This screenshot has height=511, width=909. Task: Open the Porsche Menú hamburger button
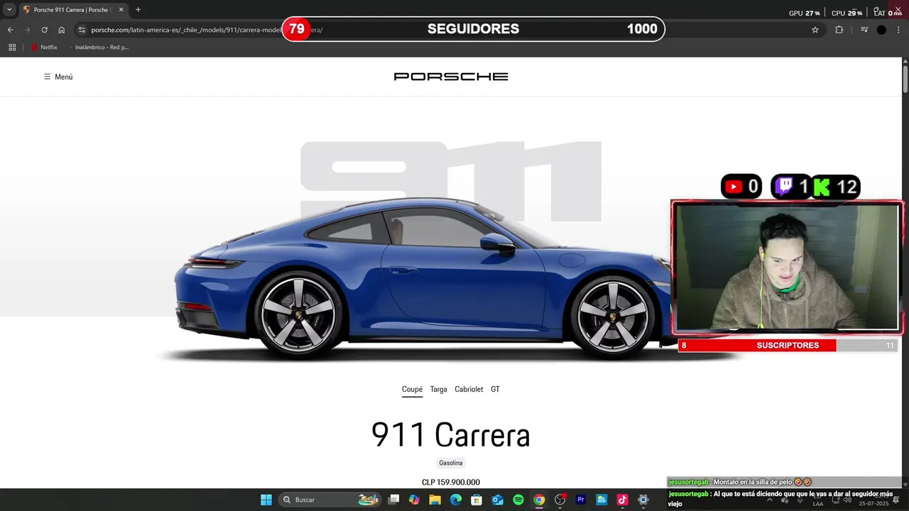click(x=58, y=77)
